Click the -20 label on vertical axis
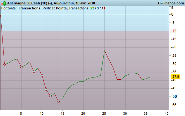This screenshot has width=185, height=116. click(174, 47)
